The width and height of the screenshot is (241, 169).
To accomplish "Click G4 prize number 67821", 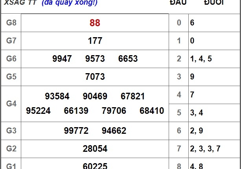I will 132,96.
